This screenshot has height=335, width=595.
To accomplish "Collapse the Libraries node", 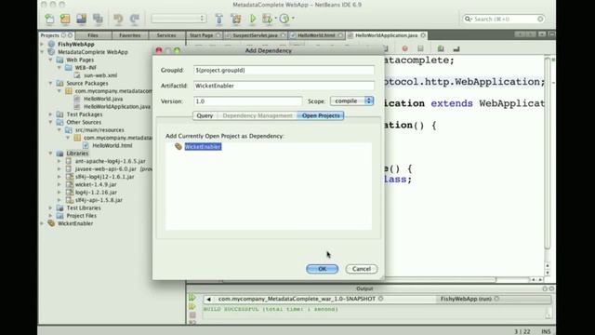I will (x=50, y=154).
